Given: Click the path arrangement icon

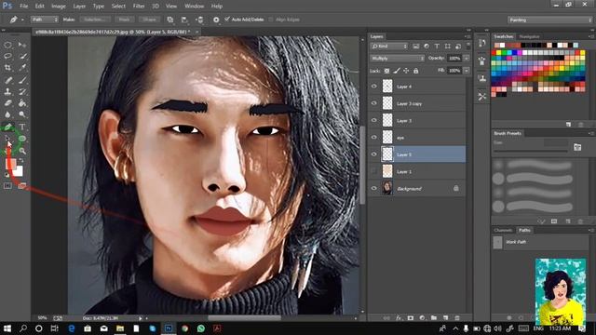Looking at the screenshot, I should click(200, 20).
